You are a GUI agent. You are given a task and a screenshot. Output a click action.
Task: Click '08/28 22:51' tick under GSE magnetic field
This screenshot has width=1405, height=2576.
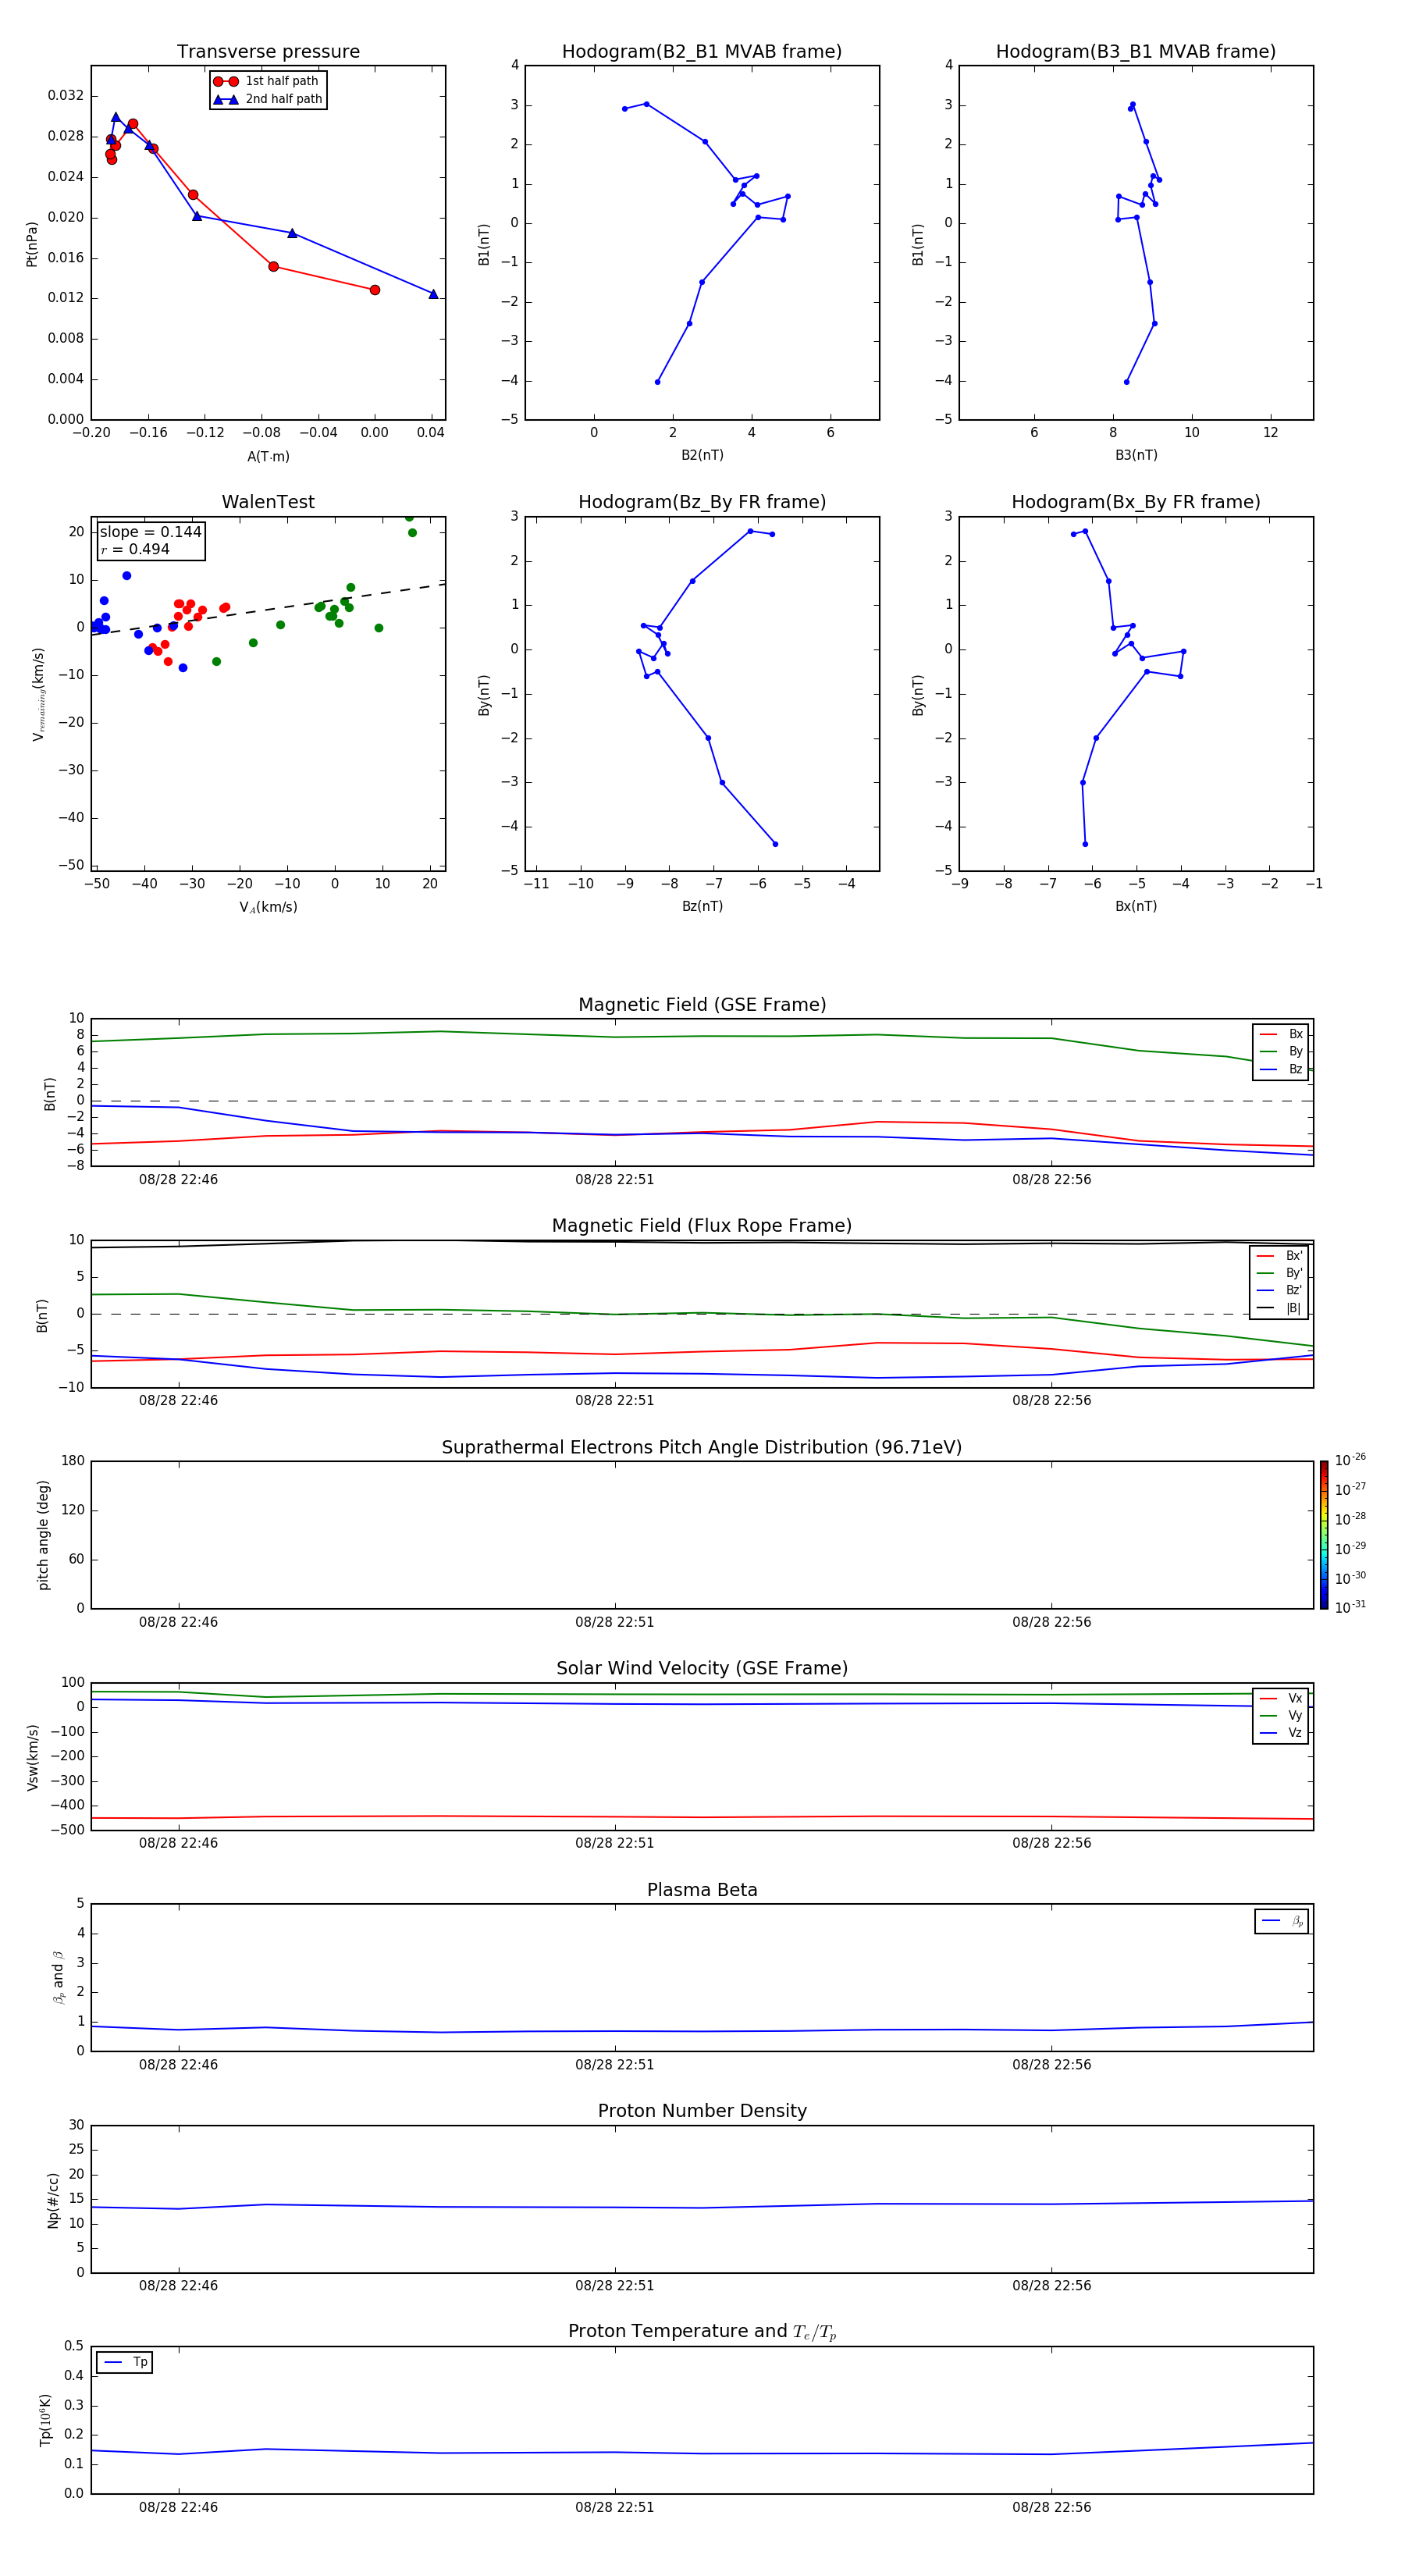point(614,1180)
